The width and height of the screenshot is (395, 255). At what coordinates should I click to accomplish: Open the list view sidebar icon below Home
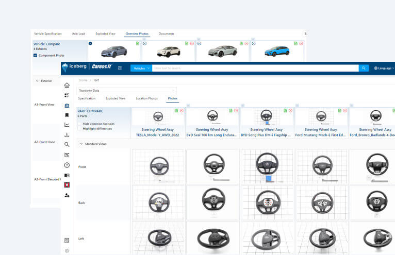pos(67,95)
